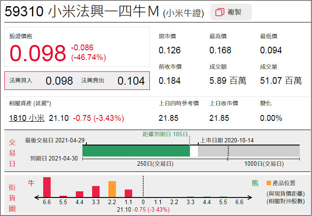This screenshot has width=312, height=216.
Task: Click the 59310 小米法興一四牛M title
Action: point(82,12)
